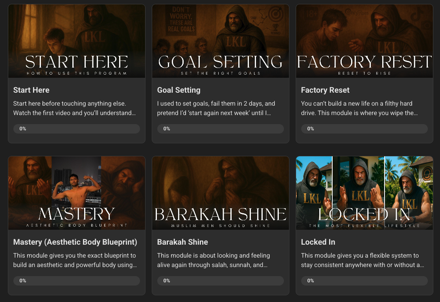The width and height of the screenshot is (440, 302).
Task: Select description 'stay consistent anywhere with or without'
Action: pos(358,265)
